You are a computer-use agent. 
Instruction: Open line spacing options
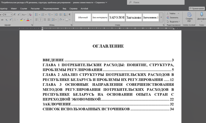[54, 20]
